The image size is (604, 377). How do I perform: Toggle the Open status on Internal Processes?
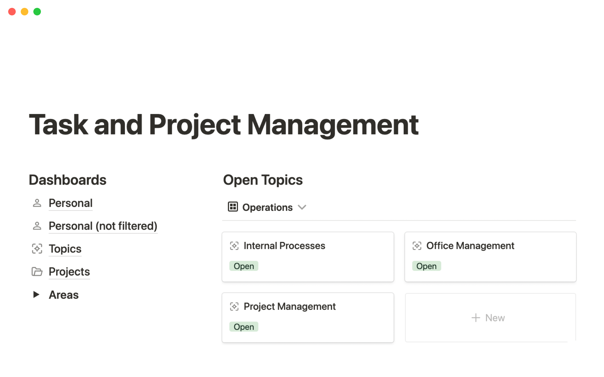(x=243, y=266)
